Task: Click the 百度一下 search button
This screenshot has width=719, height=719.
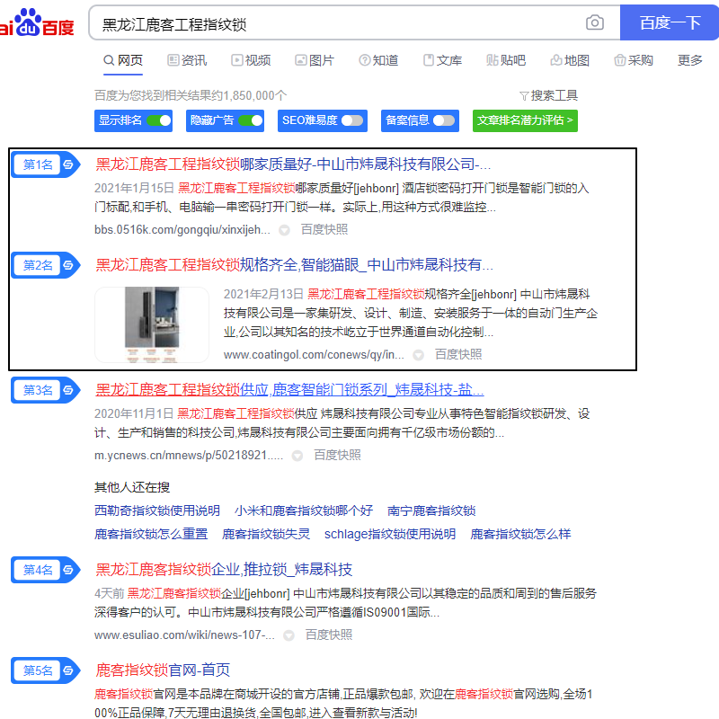Action: point(670,22)
